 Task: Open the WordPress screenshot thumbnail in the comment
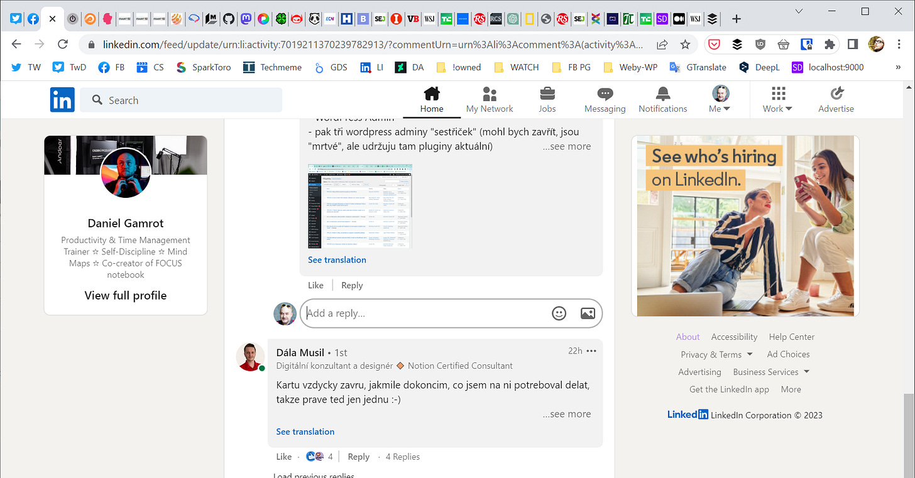pyautogui.click(x=360, y=206)
